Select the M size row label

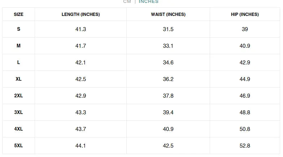pos(19,46)
